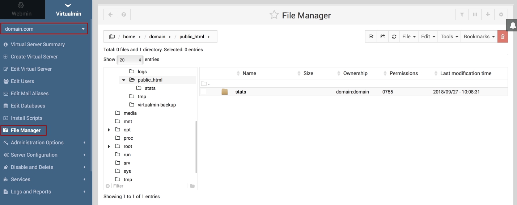Switch to the Webmin tab
The width and height of the screenshot is (517, 205).
coord(22,10)
